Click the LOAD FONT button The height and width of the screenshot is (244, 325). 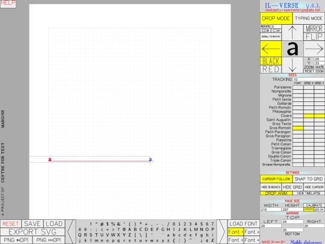(244, 224)
